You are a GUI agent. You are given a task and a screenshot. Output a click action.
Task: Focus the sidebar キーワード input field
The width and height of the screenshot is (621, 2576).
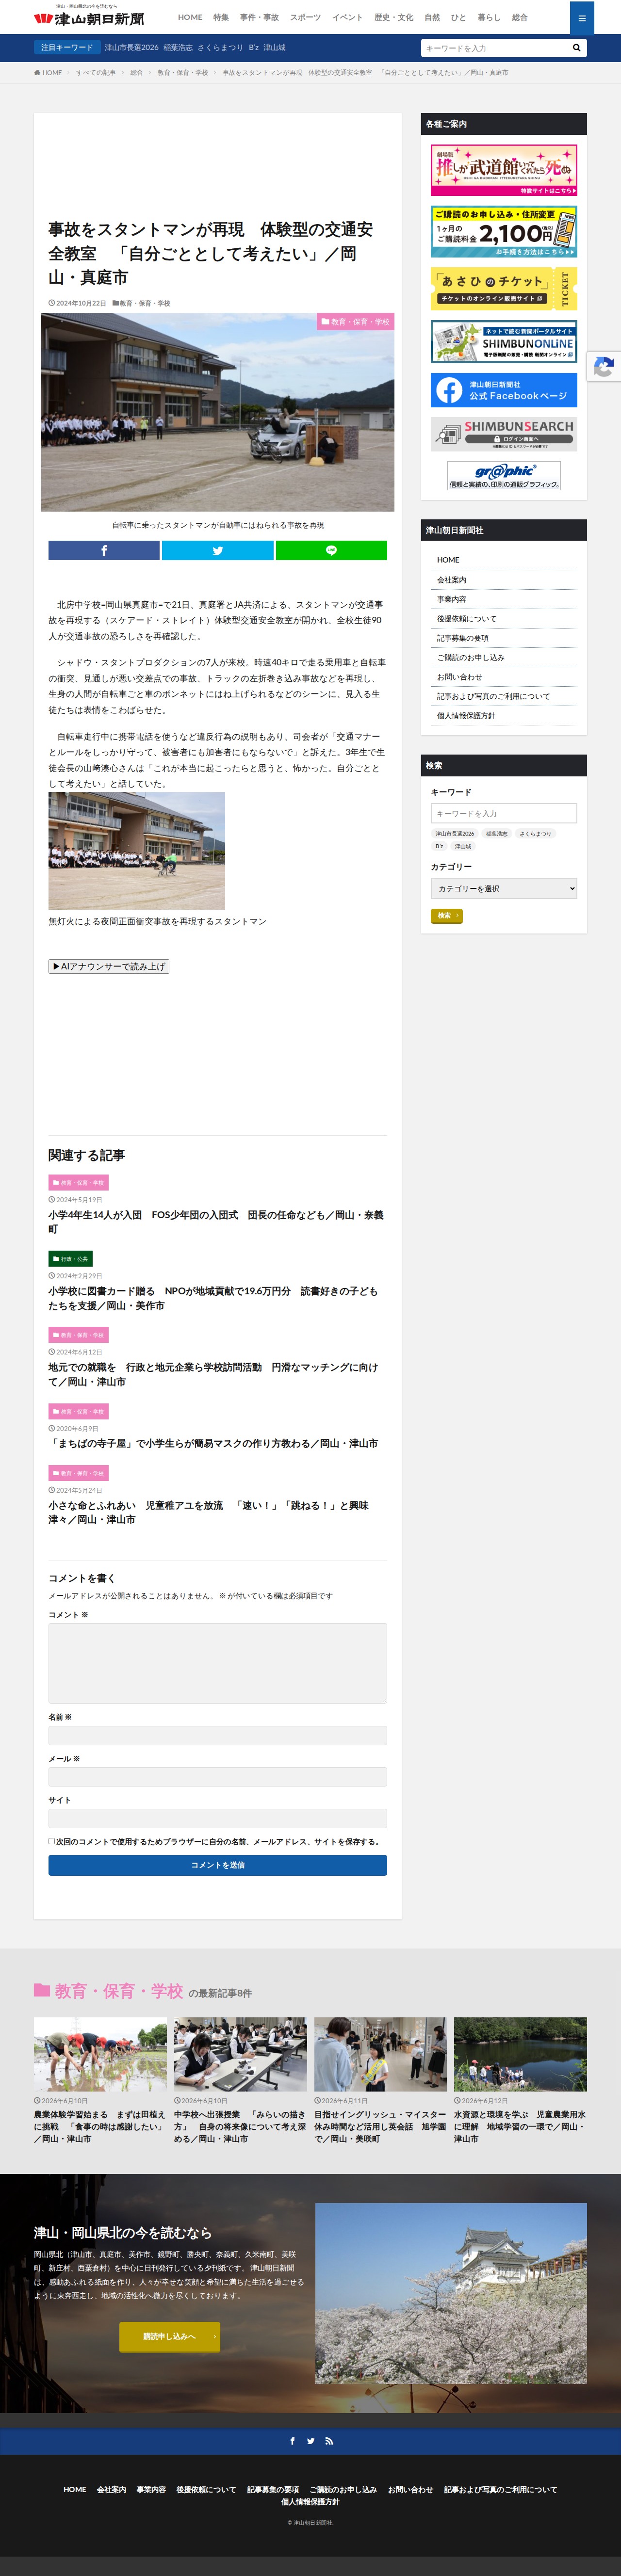pyautogui.click(x=503, y=813)
